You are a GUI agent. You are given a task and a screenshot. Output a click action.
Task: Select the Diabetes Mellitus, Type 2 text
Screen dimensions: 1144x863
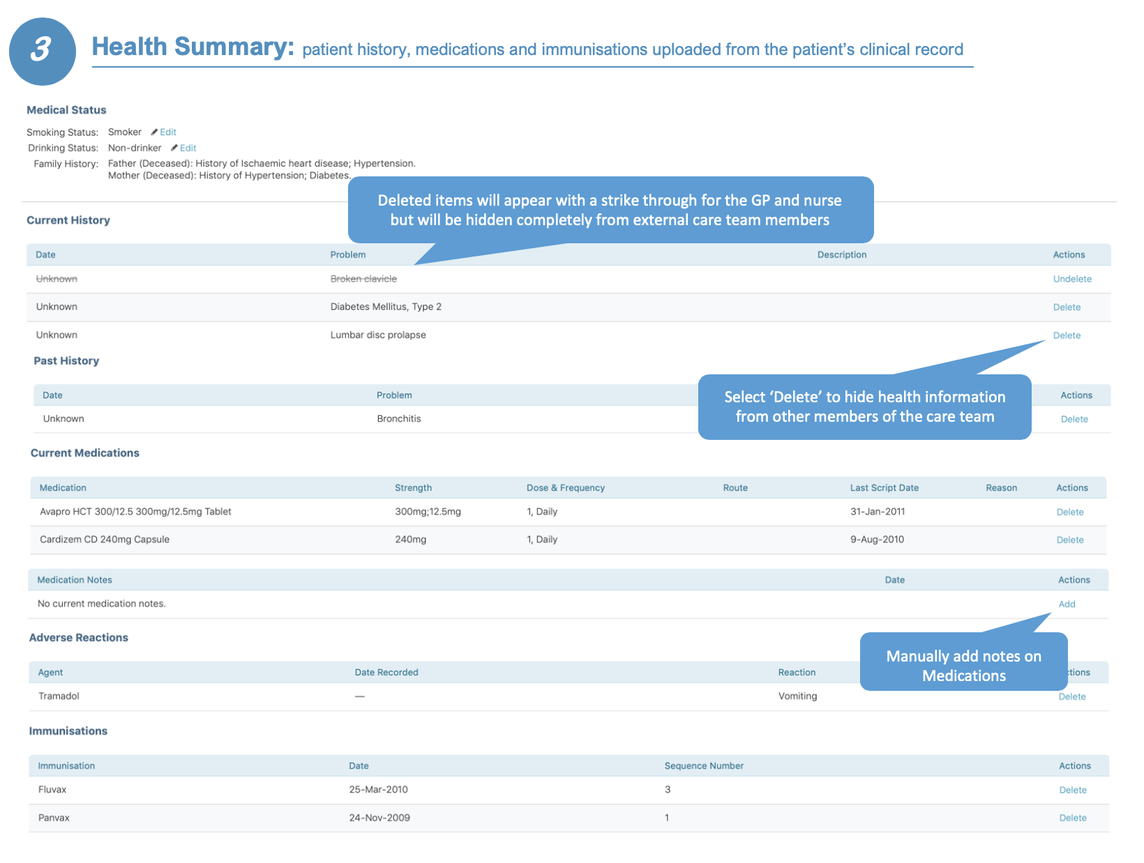tap(386, 307)
